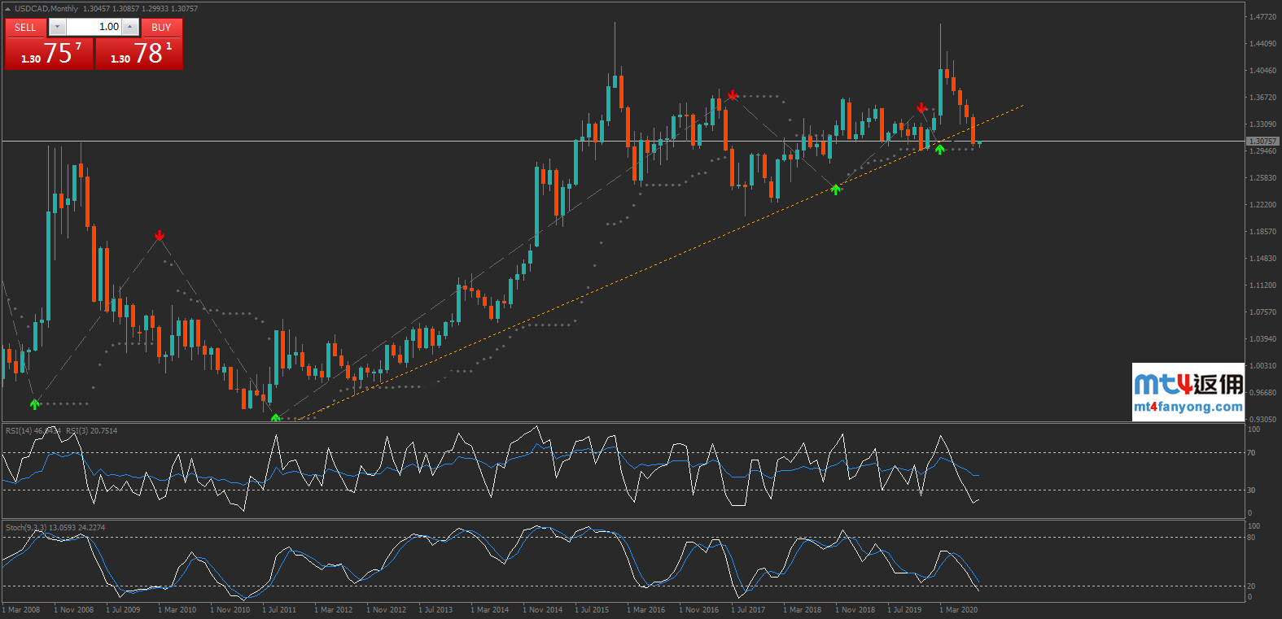
Task: Open the mt4fanyong.com logo link
Action: pos(1188,392)
